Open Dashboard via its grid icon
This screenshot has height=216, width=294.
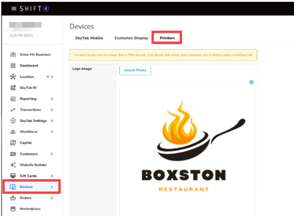pyautogui.click(x=13, y=66)
